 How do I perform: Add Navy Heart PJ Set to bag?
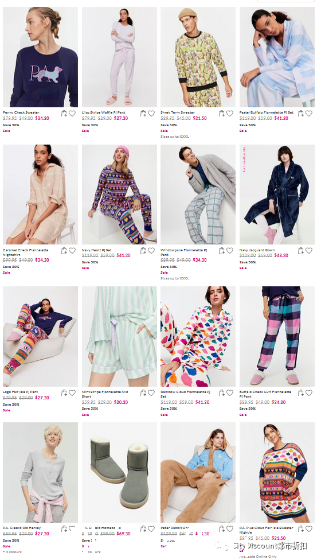pos(143,251)
